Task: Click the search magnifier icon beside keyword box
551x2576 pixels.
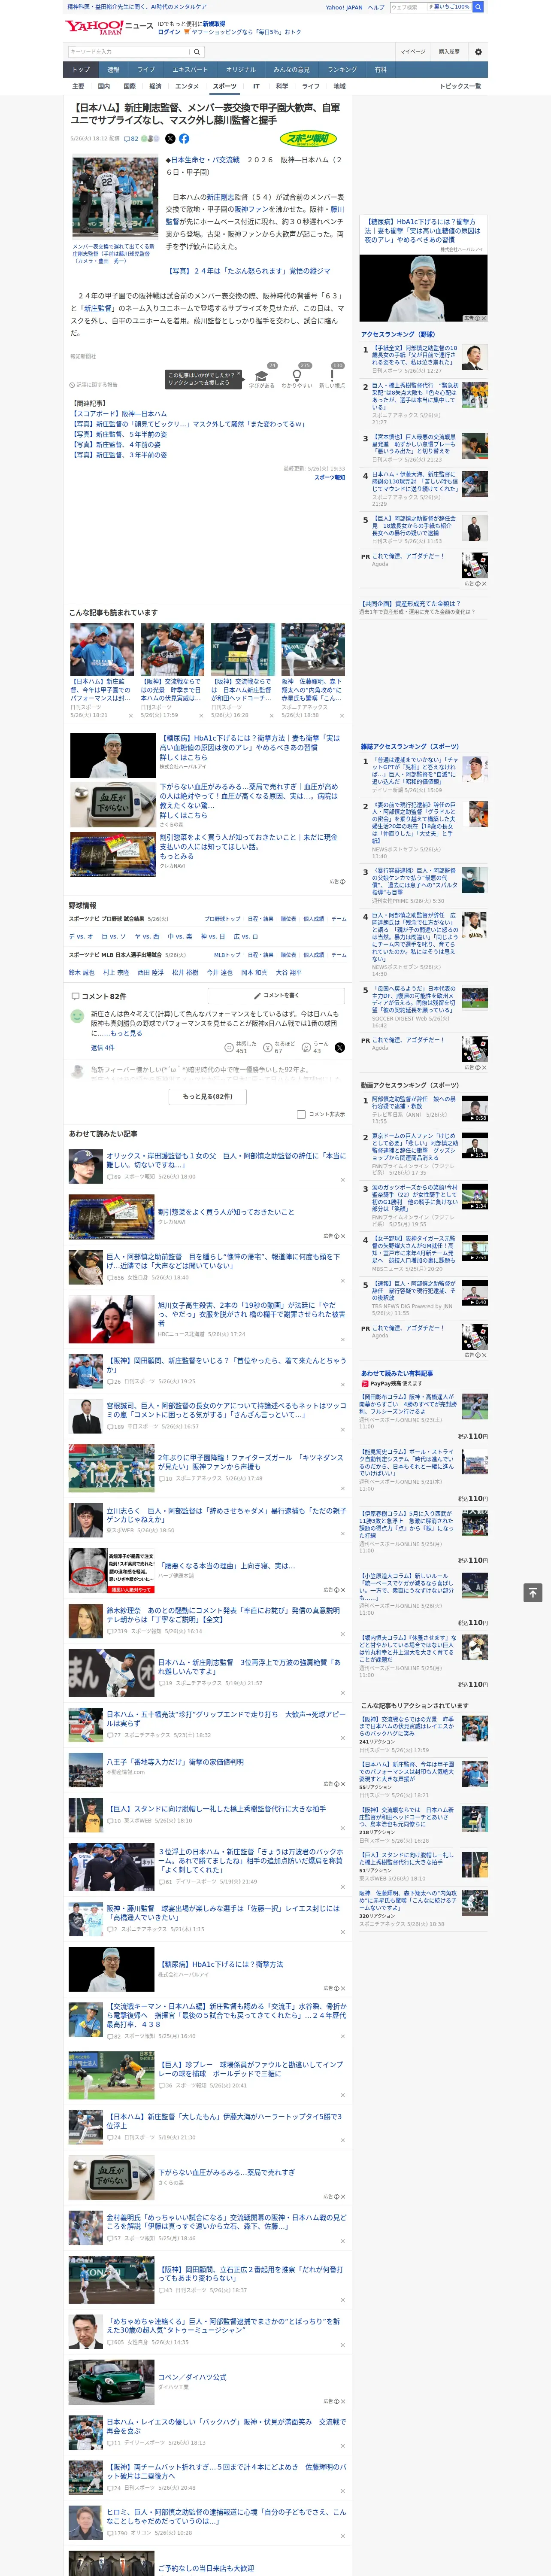Action: click(197, 52)
